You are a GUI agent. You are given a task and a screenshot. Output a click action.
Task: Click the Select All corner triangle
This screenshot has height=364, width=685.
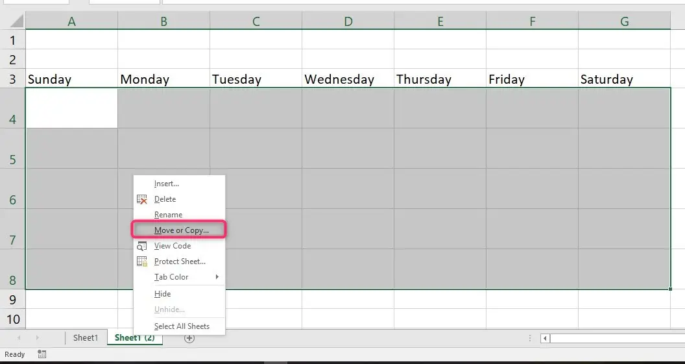[x=17, y=21]
